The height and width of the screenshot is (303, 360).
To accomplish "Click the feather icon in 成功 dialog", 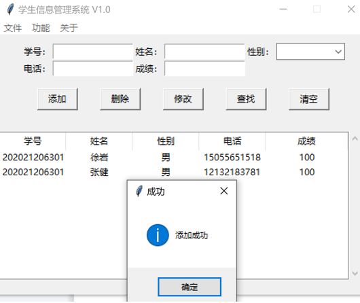I will tap(139, 191).
